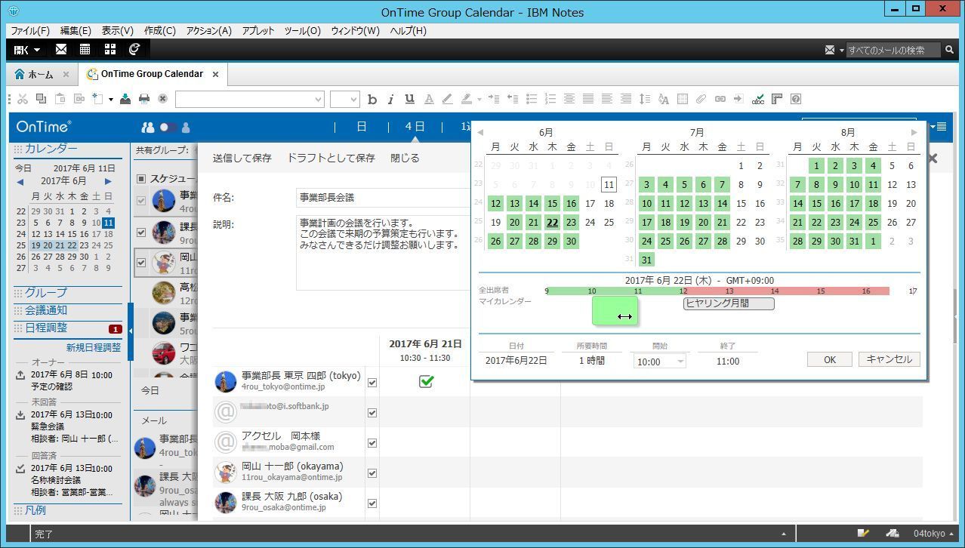Uncheck 岡山 十一郎 attendee checkbox
Viewport: 965px width, 548px height.
pyautogui.click(x=372, y=473)
